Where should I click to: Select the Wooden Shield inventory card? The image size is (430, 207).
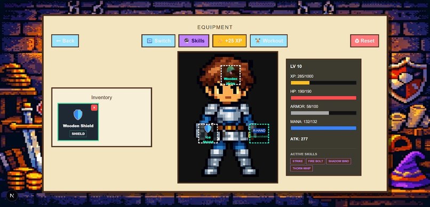(78, 122)
